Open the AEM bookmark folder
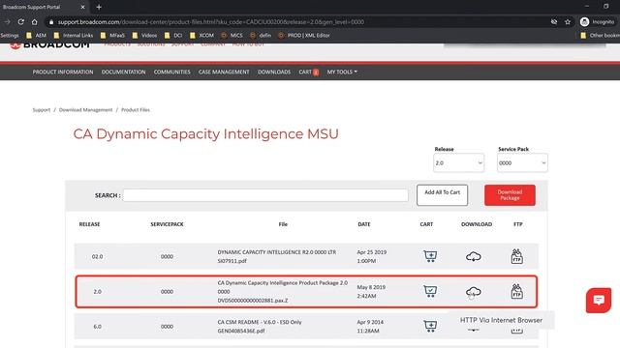 (36, 35)
